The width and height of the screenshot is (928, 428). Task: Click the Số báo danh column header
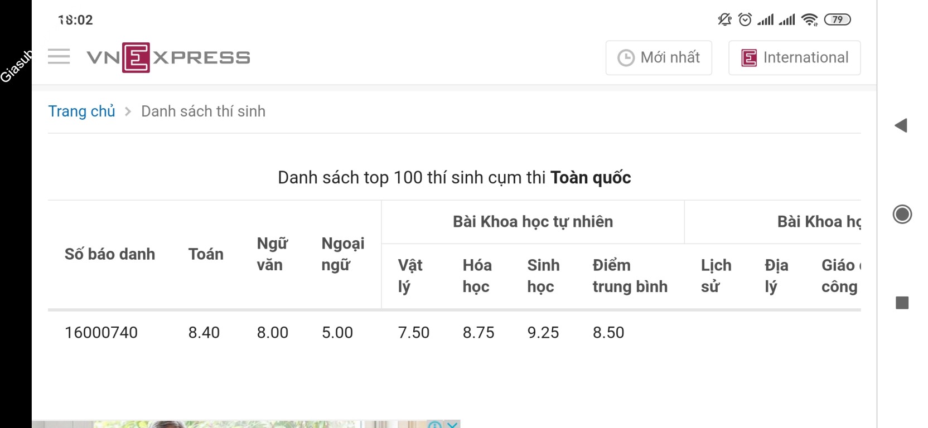(110, 254)
